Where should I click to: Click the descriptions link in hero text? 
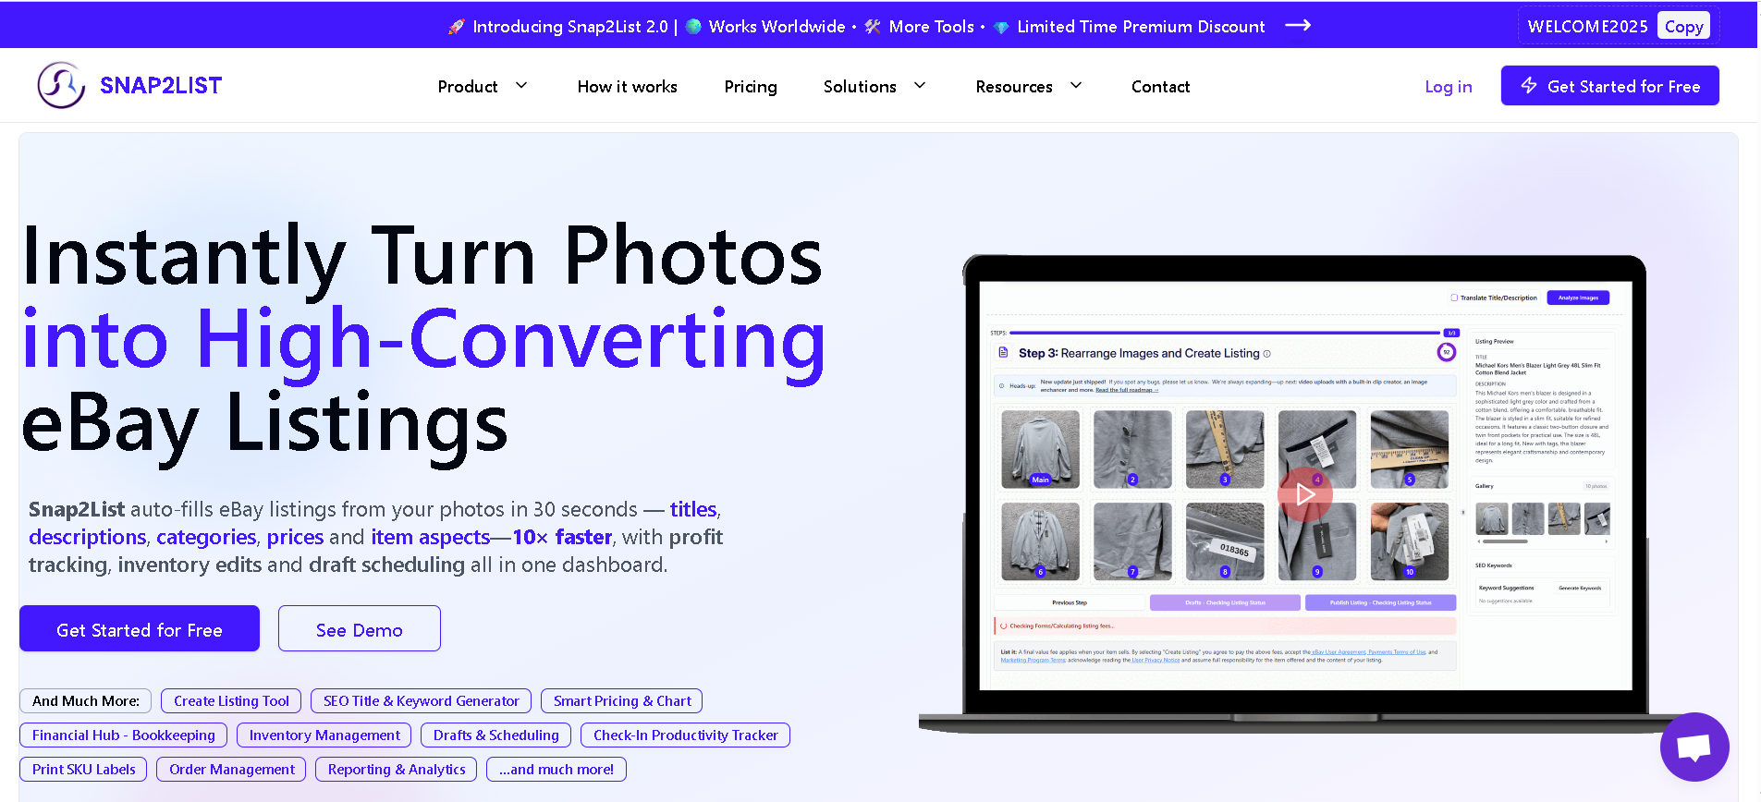[87, 537]
